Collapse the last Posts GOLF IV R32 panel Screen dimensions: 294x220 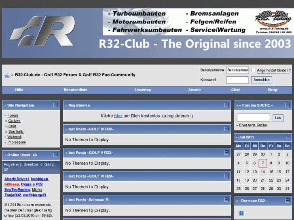[226, 129]
